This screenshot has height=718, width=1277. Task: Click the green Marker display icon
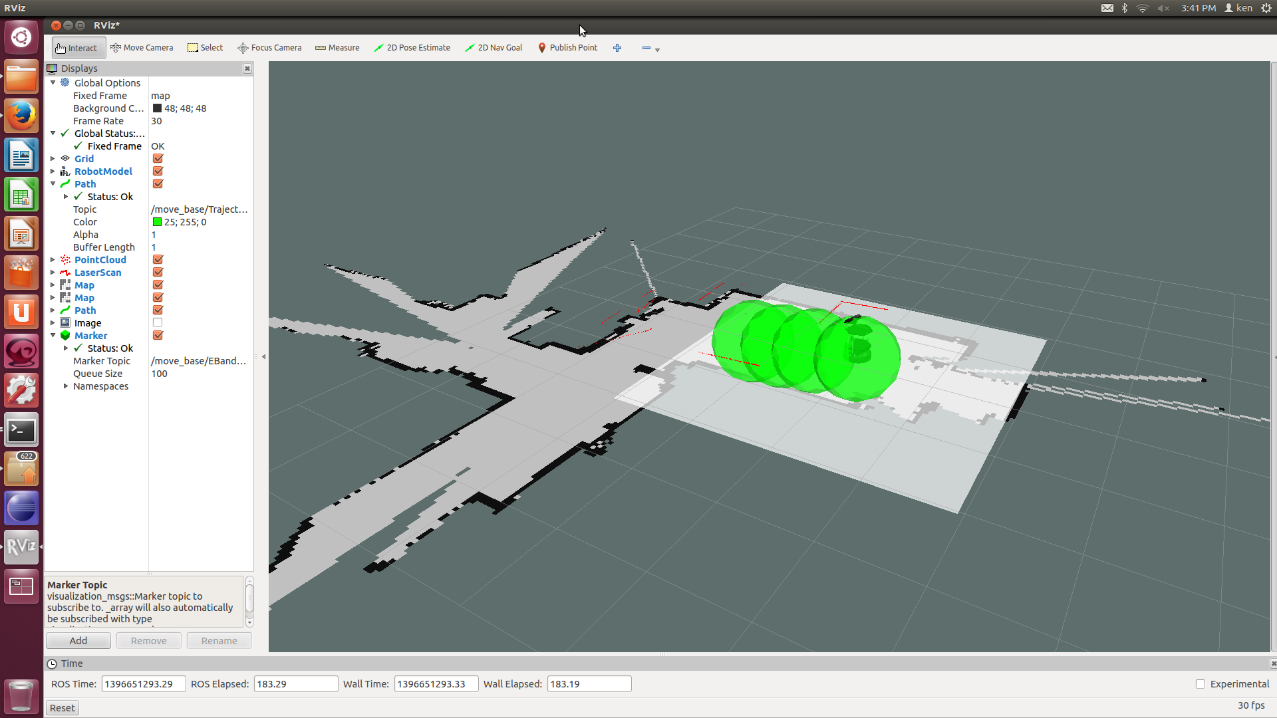coord(65,335)
